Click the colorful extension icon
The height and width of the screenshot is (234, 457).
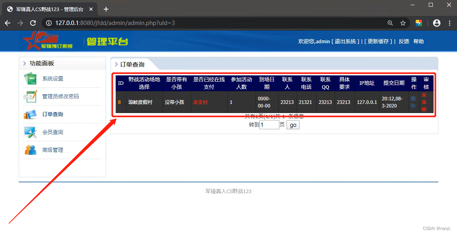pyautogui.click(x=419, y=23)
